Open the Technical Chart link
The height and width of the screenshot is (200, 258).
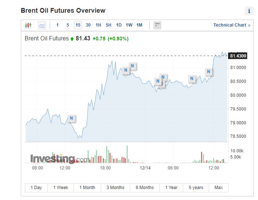232,25
